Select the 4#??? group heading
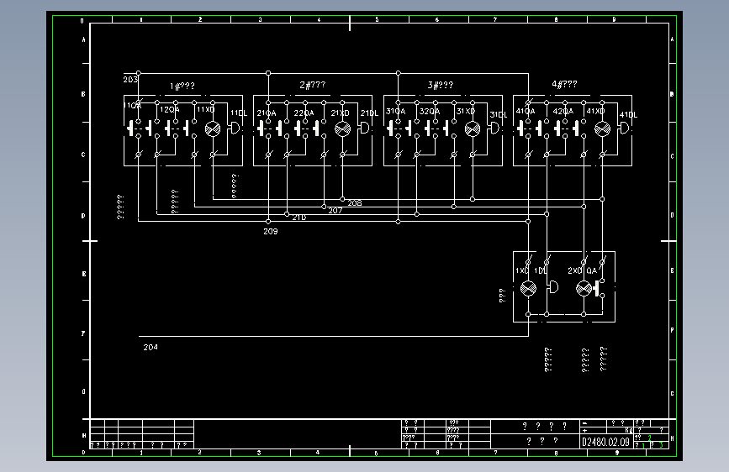Screen dimensions: 729x472 pos(564,84)
